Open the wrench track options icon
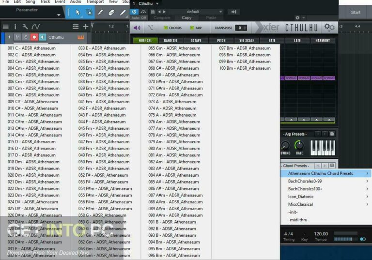Screen dimensions: 372x260 (x=25, y=27)
